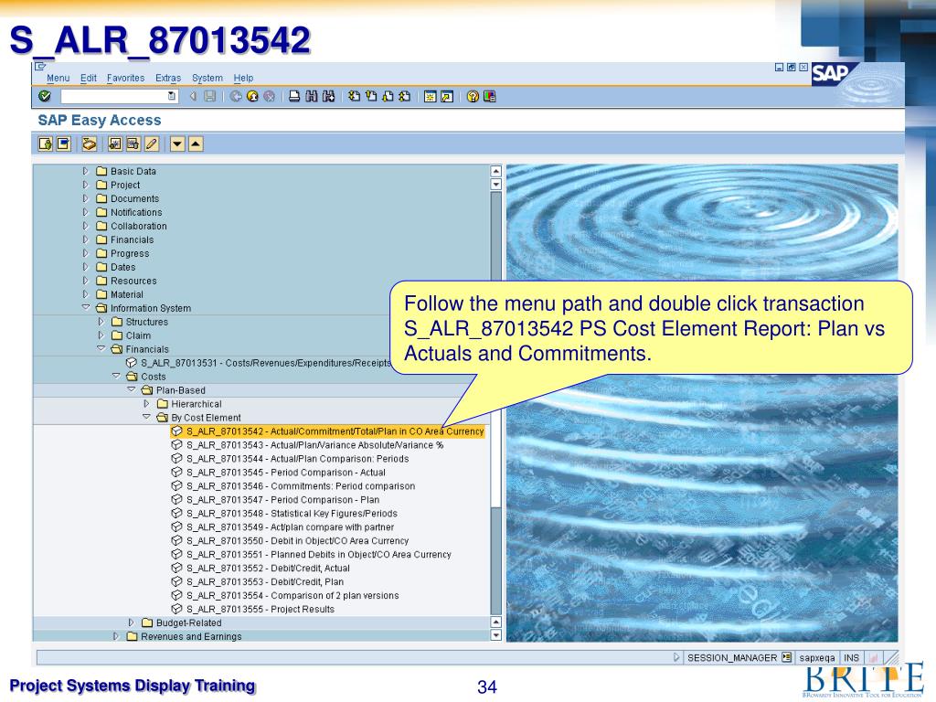Click the Find Next binoculars-plus icon
The image size is (936, 702).
point(328,96)
